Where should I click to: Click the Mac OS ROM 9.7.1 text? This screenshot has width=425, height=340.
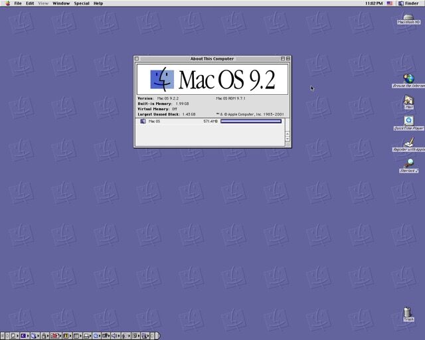pos(230,98)
